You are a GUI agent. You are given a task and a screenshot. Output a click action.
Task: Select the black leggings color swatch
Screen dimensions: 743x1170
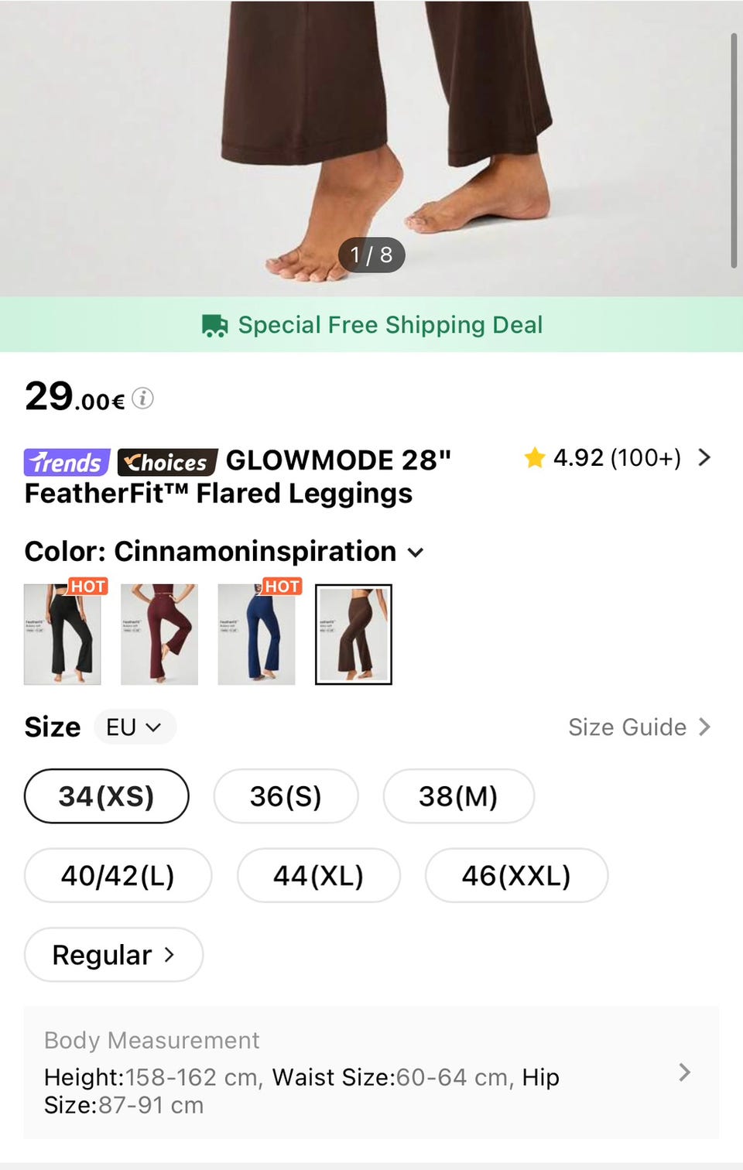(63, 635)
